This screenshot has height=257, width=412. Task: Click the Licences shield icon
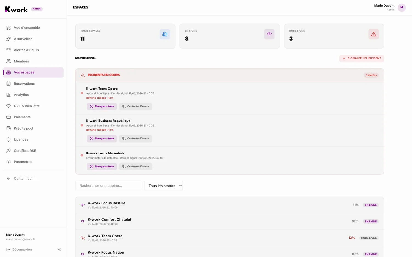coord(9,139)
